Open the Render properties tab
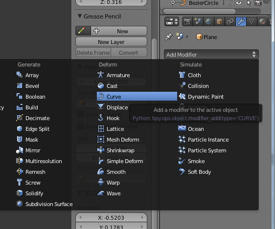 click(187, 21)
